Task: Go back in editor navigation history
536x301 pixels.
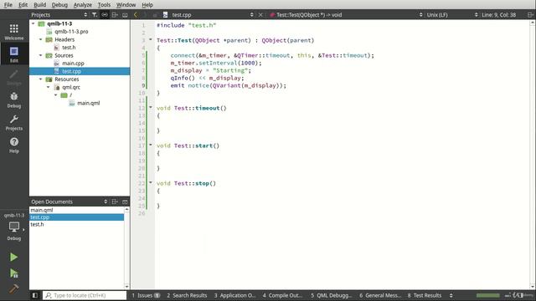Action: (x=136, y=15)
